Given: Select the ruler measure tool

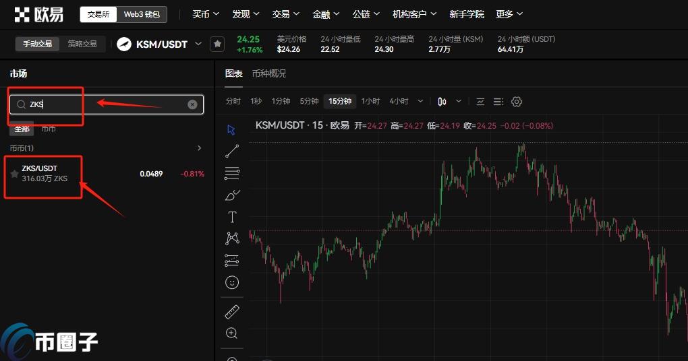Looking at the screenshot, I should 232,311.
